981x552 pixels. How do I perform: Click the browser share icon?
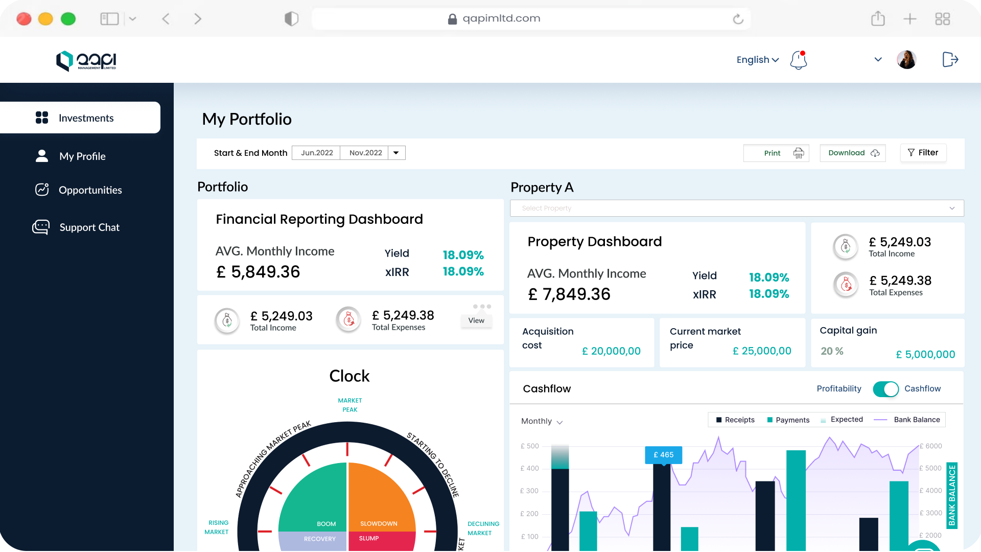(878, 18)
